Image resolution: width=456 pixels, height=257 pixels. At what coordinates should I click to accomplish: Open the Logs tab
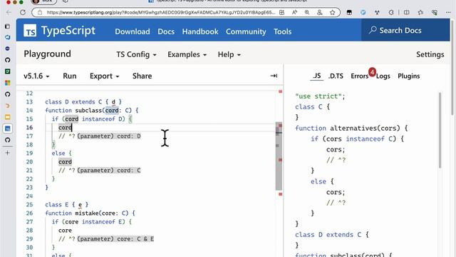coord(383,76)
